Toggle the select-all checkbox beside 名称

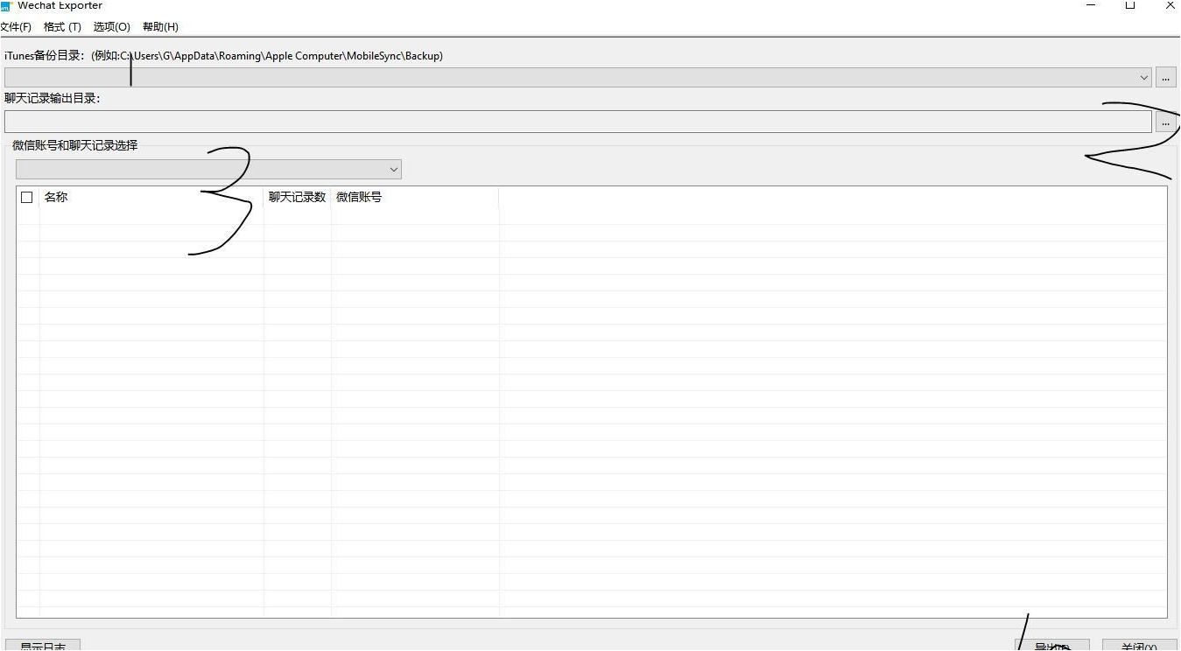(x=27, y=198)
